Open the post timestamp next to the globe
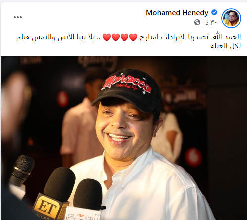Screen dimensions: 247x220 [210, 22]
